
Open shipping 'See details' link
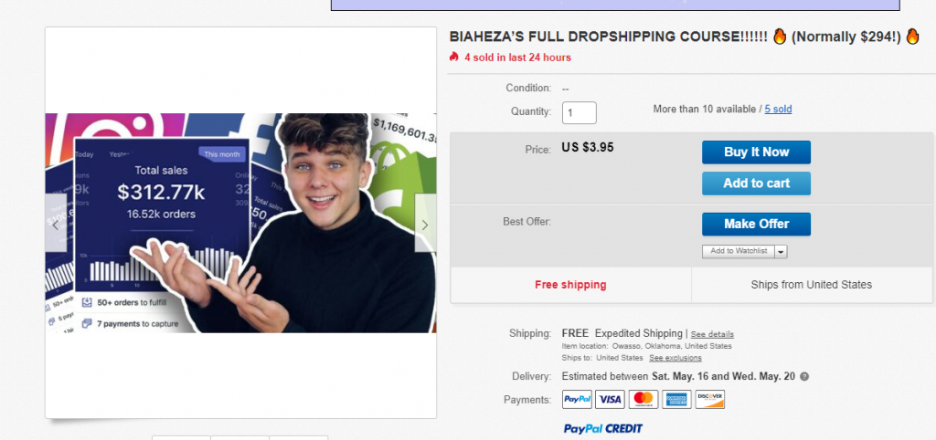click(x=712, y=334)
